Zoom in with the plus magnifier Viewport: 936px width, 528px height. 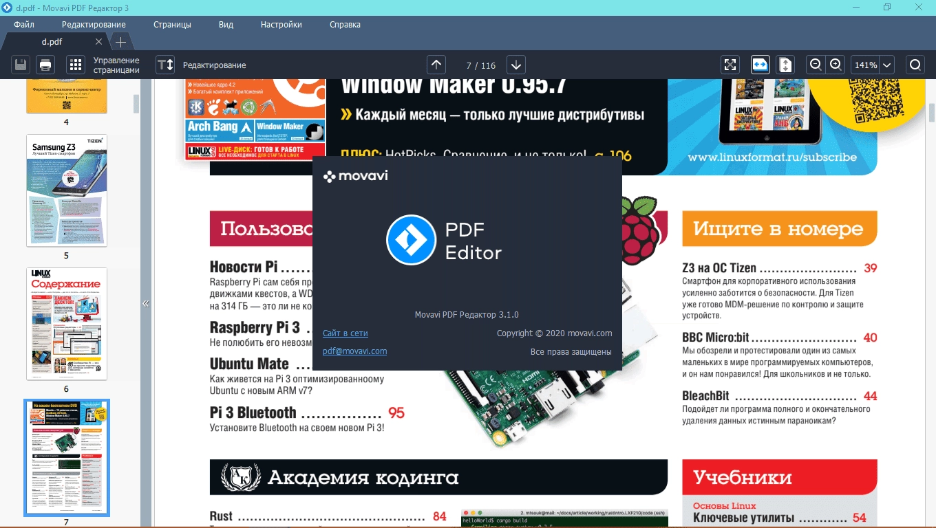pos(836,65)
